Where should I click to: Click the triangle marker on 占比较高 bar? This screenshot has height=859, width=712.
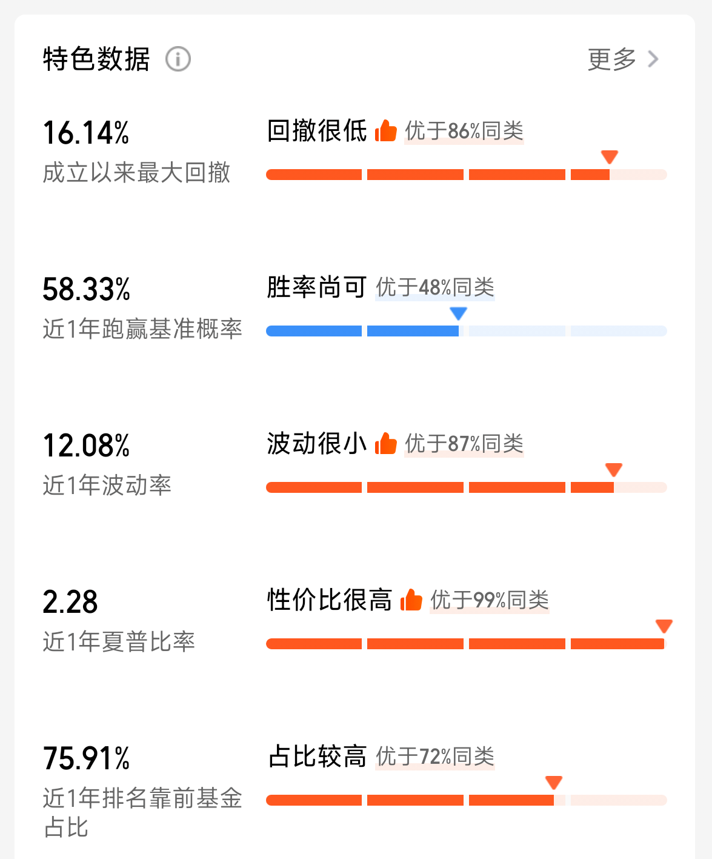tap(553, 783)
